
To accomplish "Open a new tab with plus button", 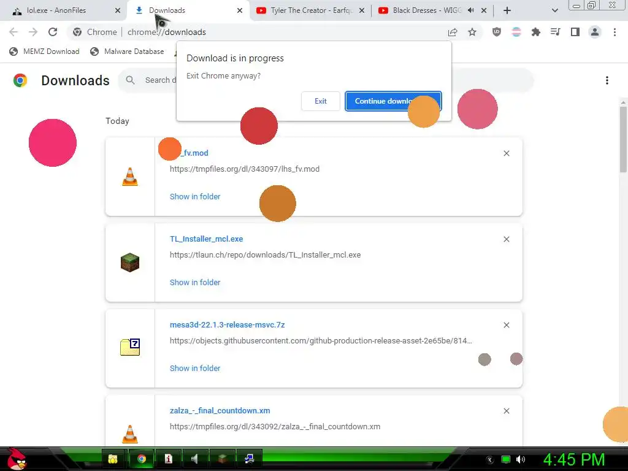I will tap(507, 10).
